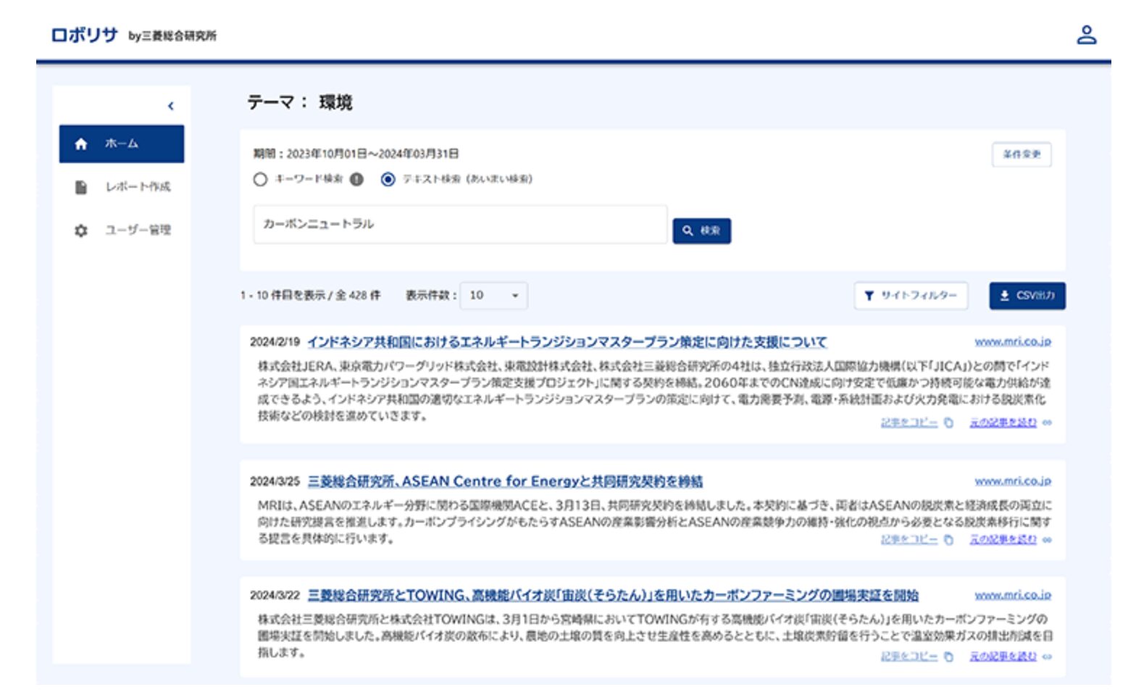Image resolution: width=1136 pixels, height=690 pixels.
Task: Open ユーザー管理 in the sidebar
Action: pos(122,230)
